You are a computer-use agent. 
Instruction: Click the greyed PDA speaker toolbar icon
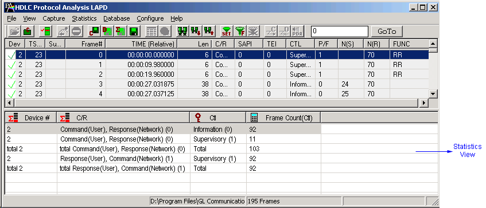pyautogui.click(x=298, y=32)
